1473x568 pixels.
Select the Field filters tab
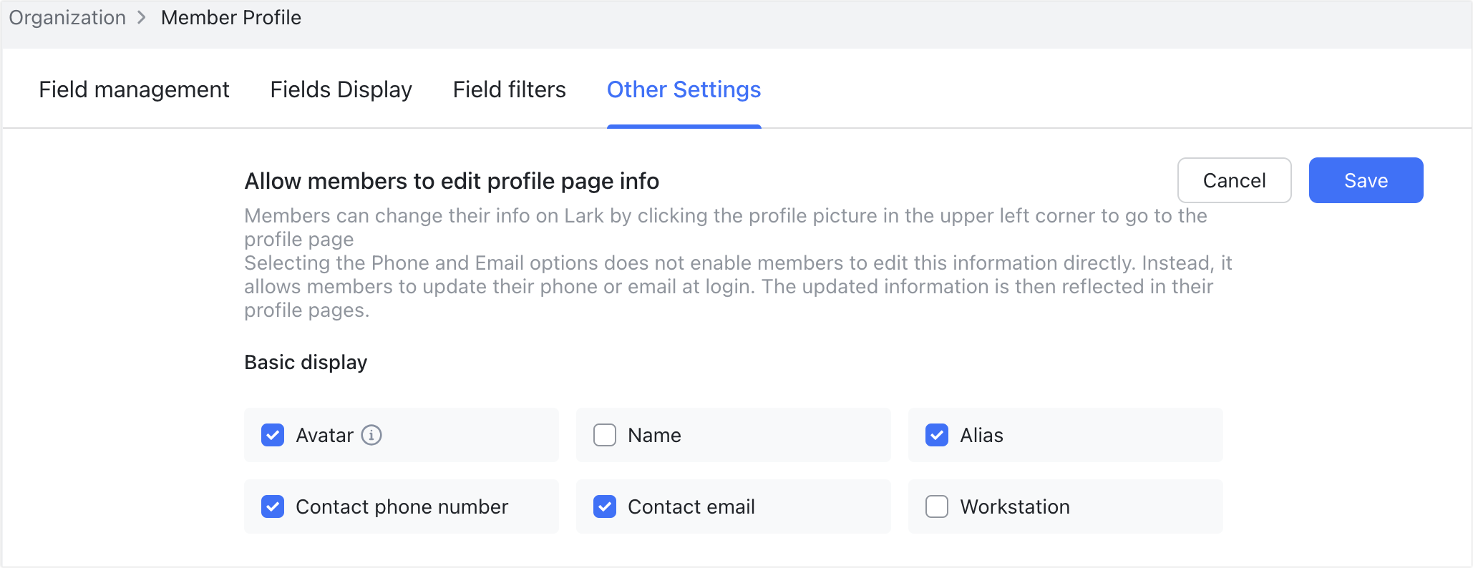pos(509,89)
